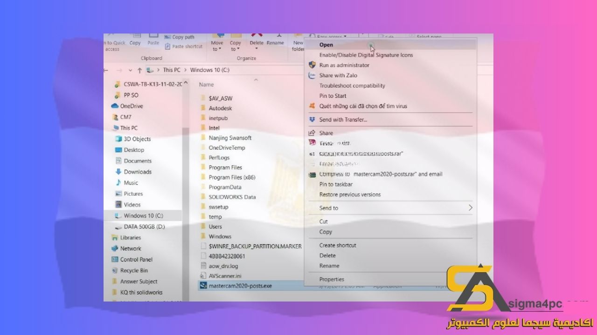Click the Run as administrator shield icon
Screen dimensions: 597x335
(x=312, y=65)
